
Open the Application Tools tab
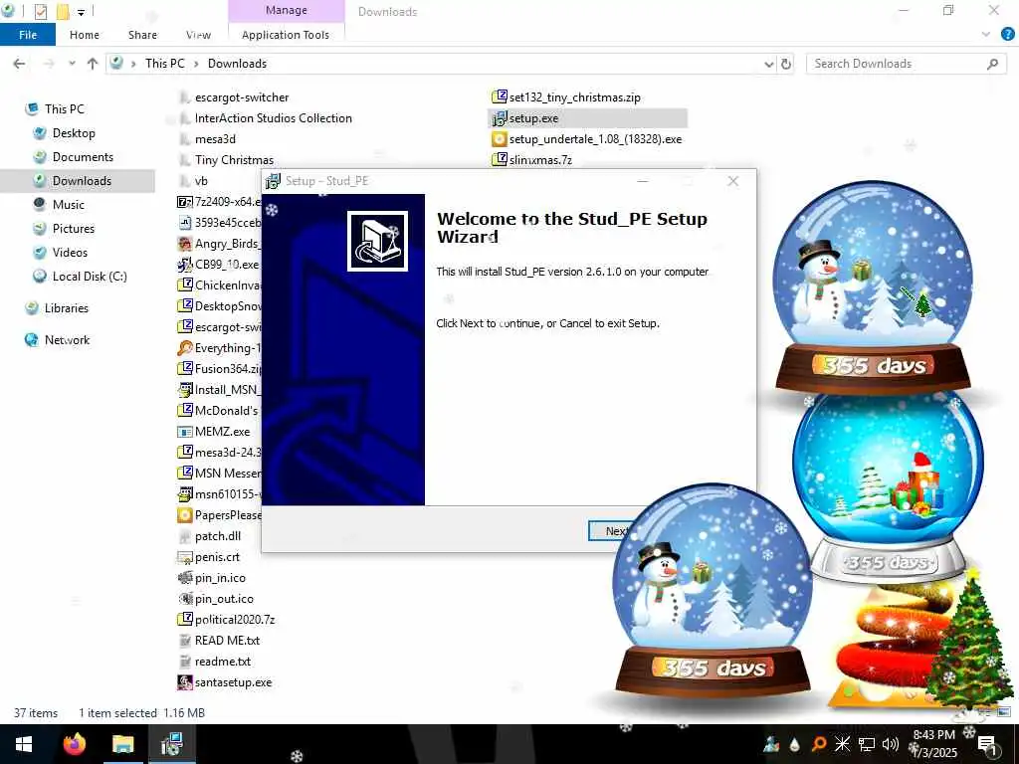[286, 35]
